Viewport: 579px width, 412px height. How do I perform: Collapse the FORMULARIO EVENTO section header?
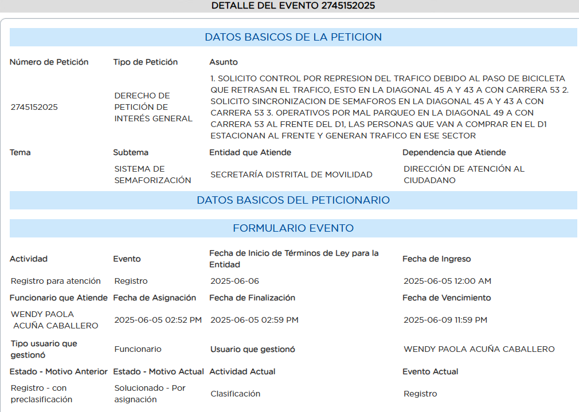click(293, 228)
